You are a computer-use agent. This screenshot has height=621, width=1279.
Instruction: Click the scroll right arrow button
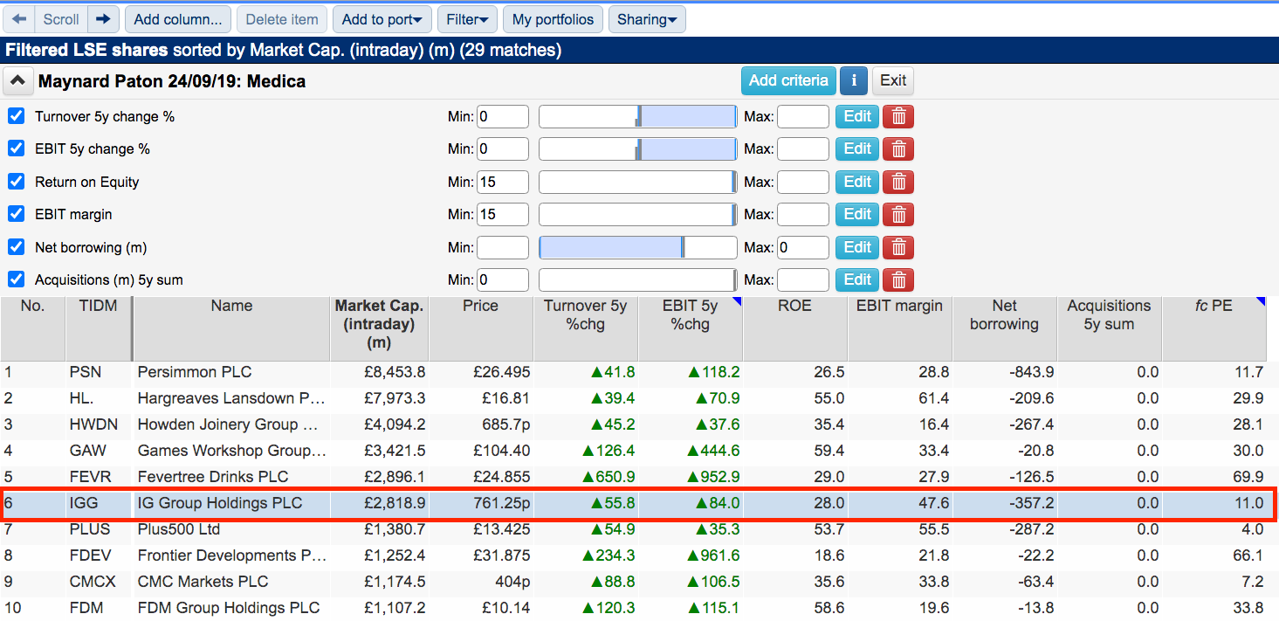[104, 19]
